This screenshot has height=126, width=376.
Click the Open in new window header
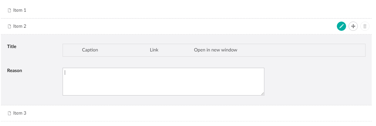(216, 50)
